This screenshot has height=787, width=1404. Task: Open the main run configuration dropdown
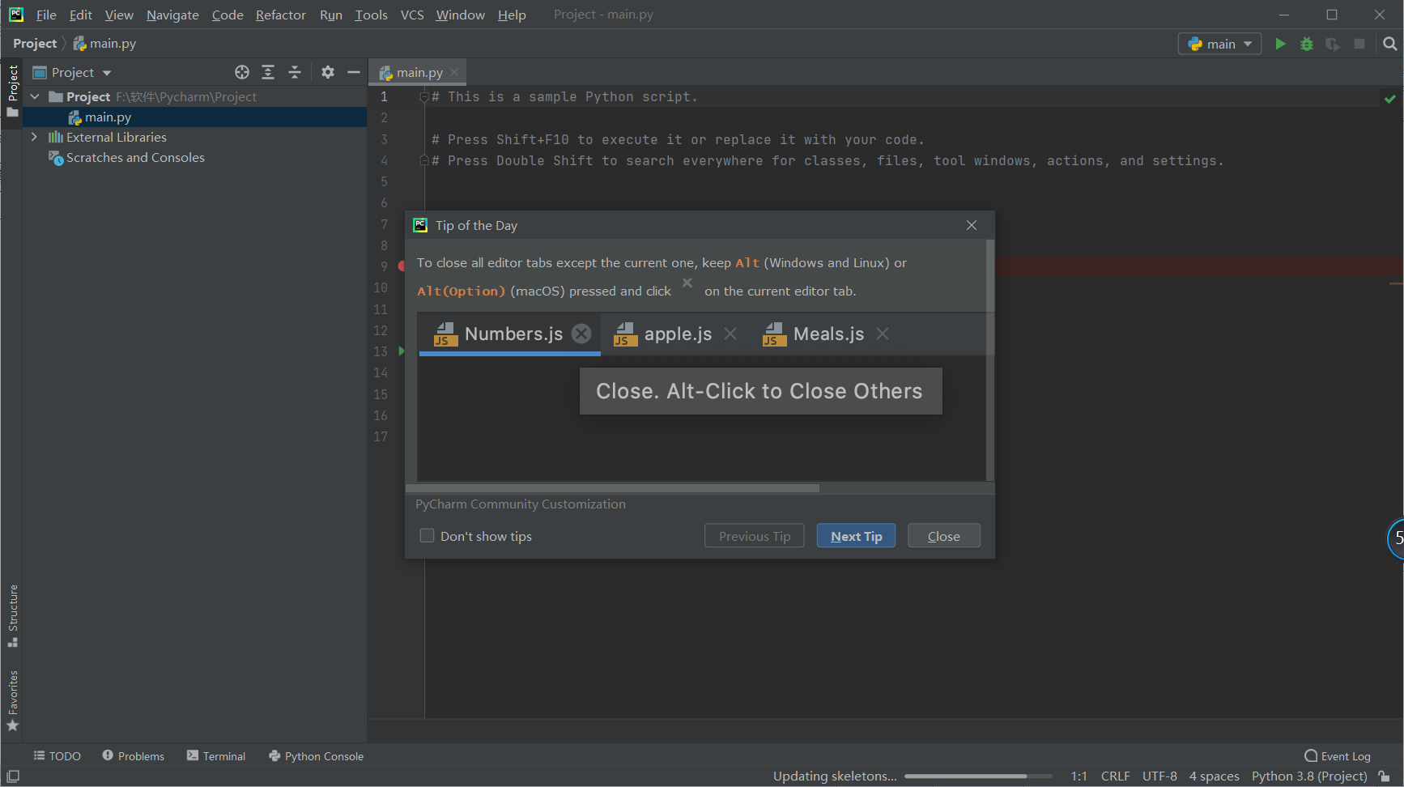tap(1219, 44)
